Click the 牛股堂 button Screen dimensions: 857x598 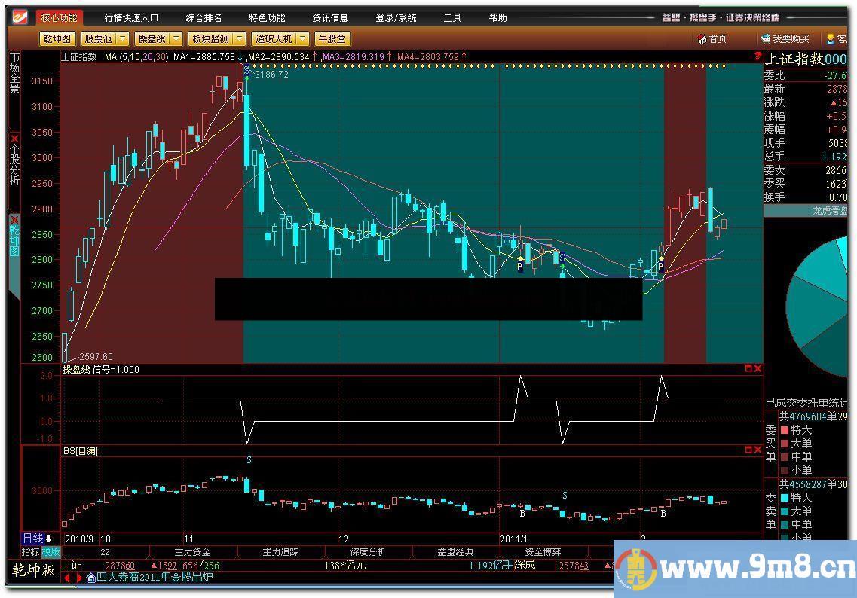coord(332,38)
